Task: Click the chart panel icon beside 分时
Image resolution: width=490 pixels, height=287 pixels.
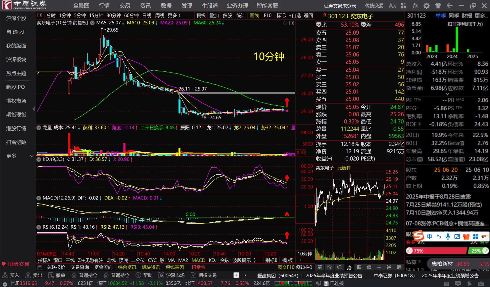Action: coord(40,15)
